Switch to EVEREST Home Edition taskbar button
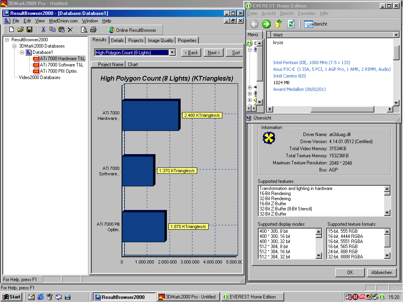 point(252,297)
